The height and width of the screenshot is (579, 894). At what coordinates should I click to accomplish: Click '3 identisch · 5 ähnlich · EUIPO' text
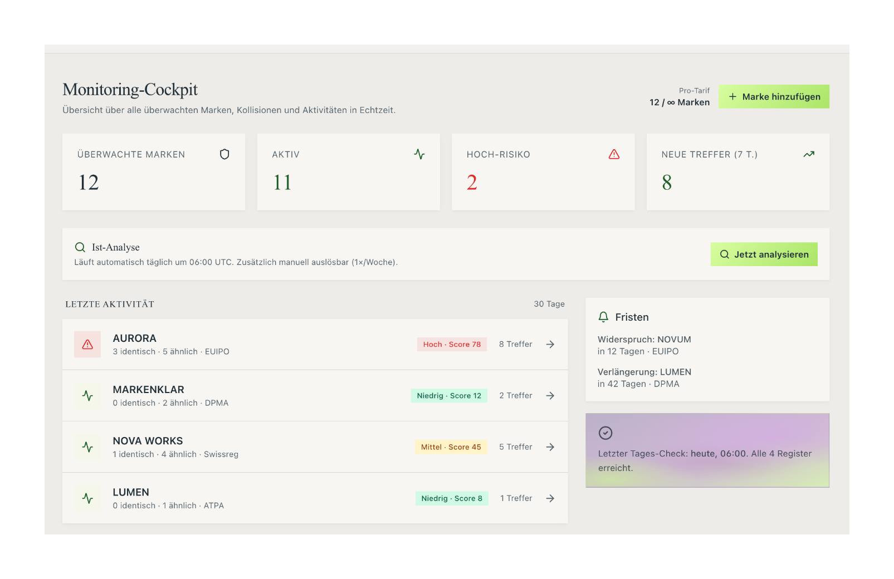point(171,352)
